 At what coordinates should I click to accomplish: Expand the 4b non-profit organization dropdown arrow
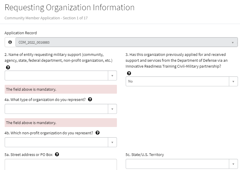[x=112, y=142]
